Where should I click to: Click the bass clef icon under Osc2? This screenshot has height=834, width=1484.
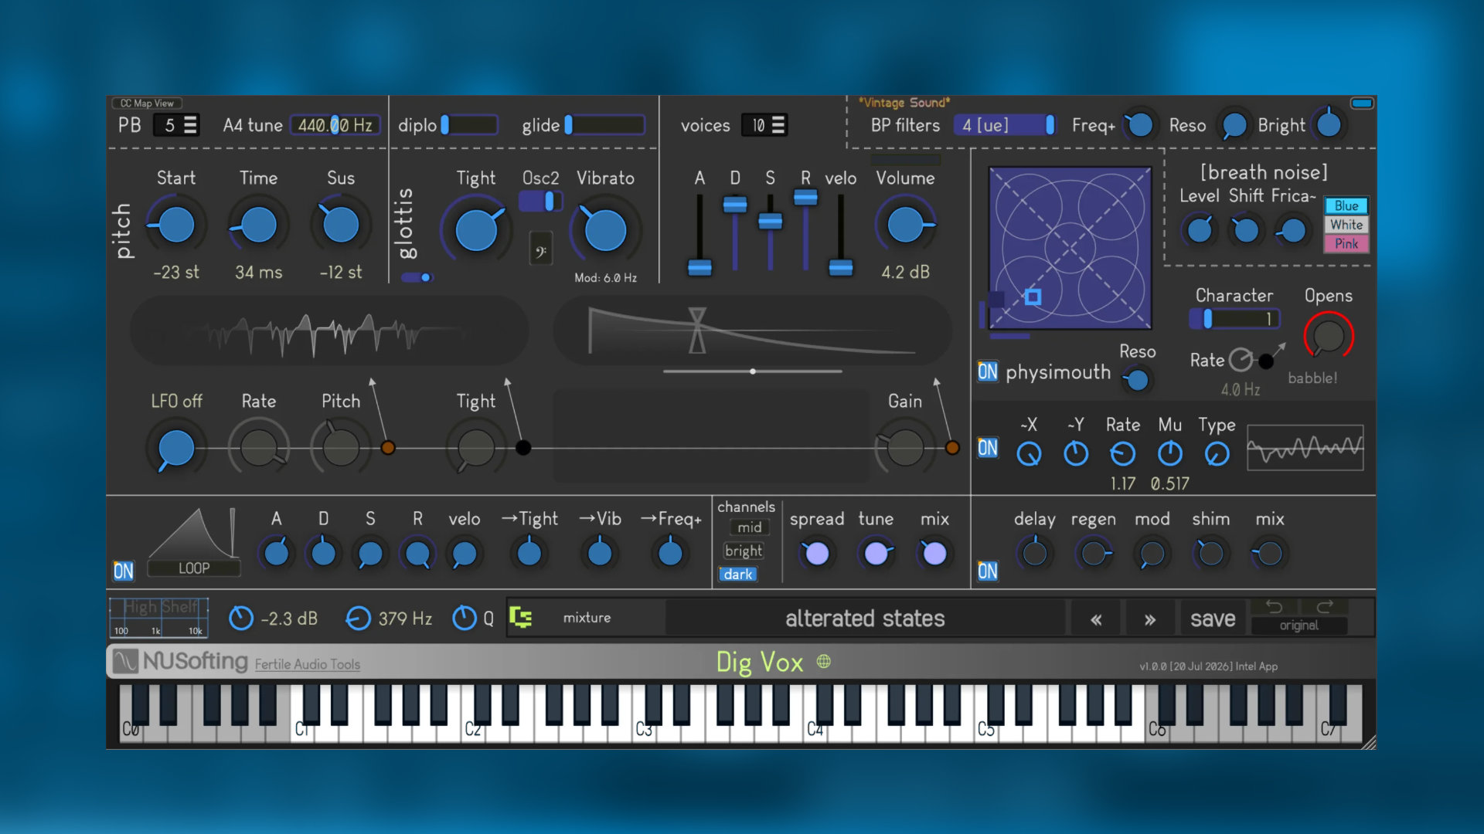click(541, 250)
